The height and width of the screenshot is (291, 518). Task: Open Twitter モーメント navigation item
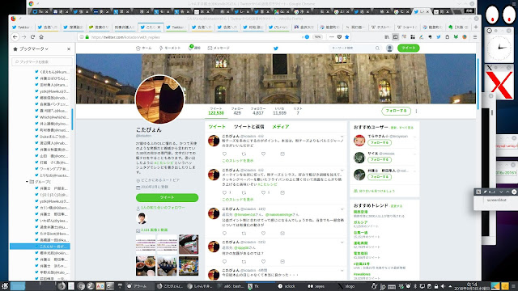pyautogui.click(x=170, y=48)
